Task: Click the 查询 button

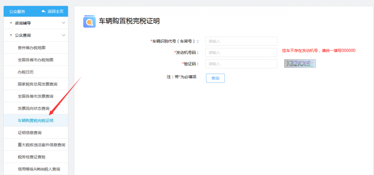Action: 215,78
